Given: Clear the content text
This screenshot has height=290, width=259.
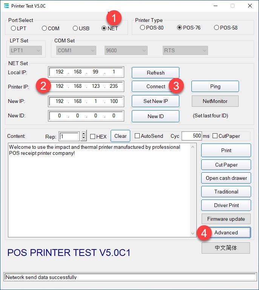Looking at the screenshot, I should pos(120,136).
